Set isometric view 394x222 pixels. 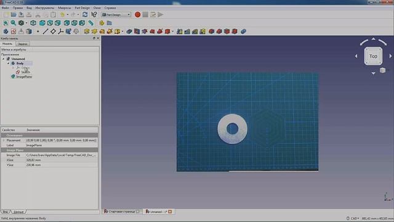pos(33,23)
